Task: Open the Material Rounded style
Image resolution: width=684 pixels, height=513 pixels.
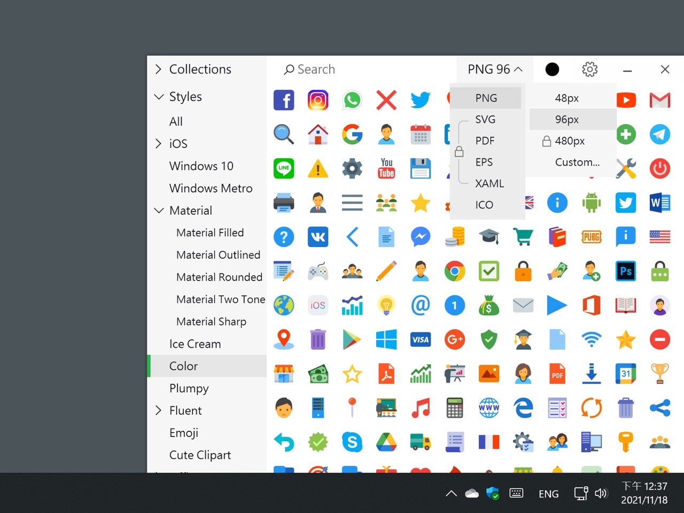Action: click(x=207, y=277)
